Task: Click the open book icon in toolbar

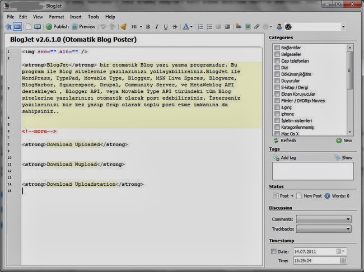Action: pos(38,27)
